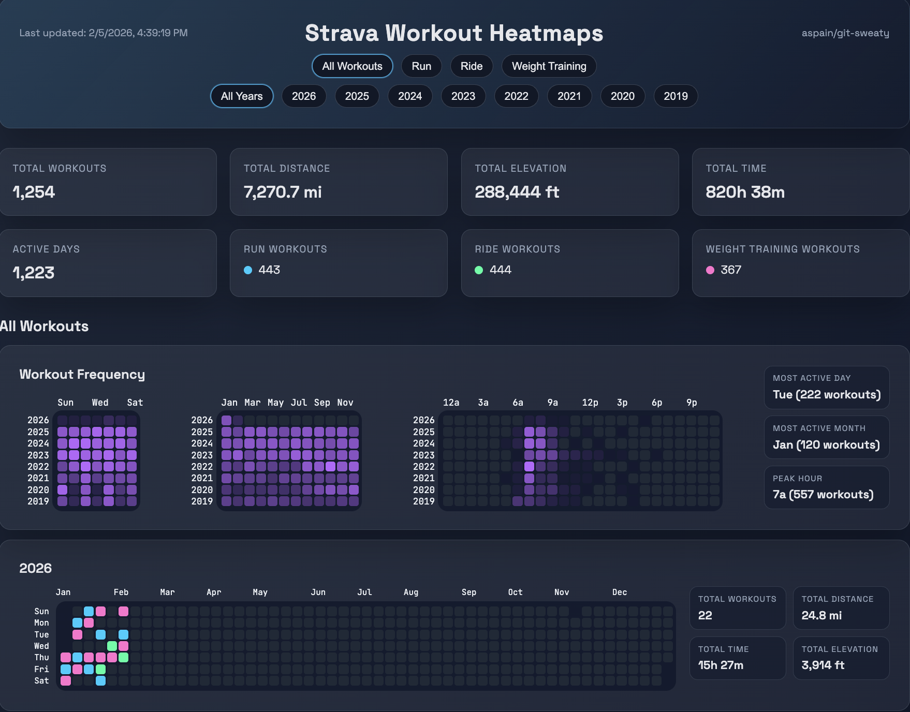The height and width of the screenshot is (712, 910).
Task: Switch to the All Workouts view
Action: 352,66
